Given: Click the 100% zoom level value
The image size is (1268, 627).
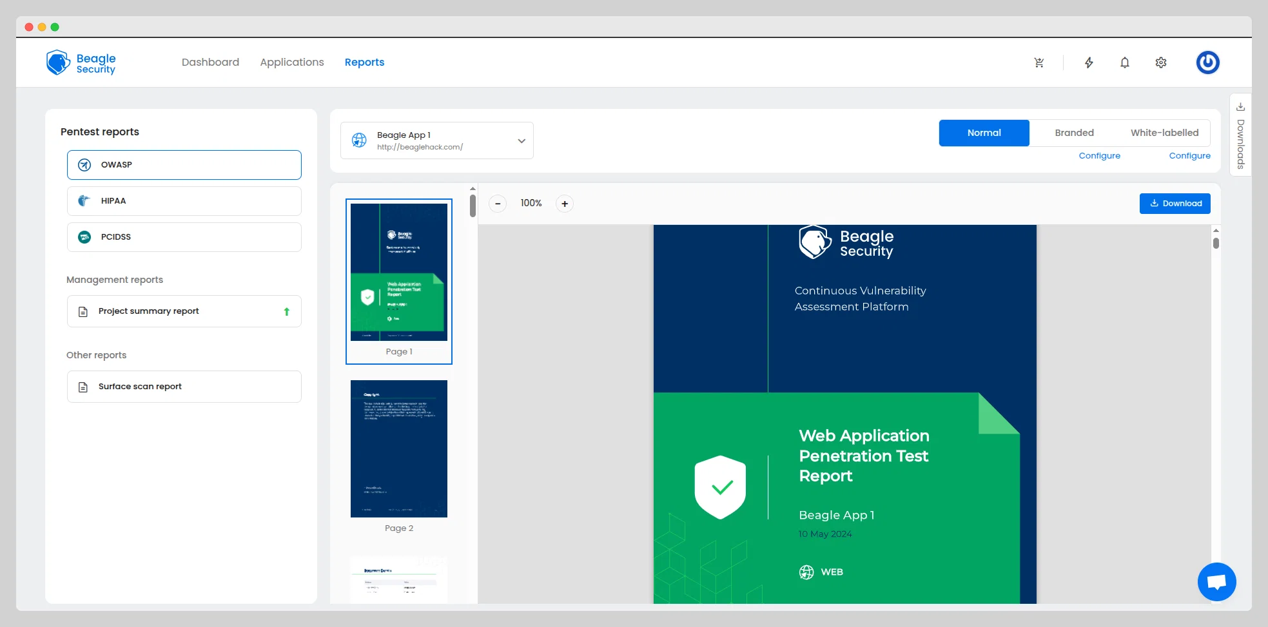Looking at the screenshot, I should click(531, 203).
